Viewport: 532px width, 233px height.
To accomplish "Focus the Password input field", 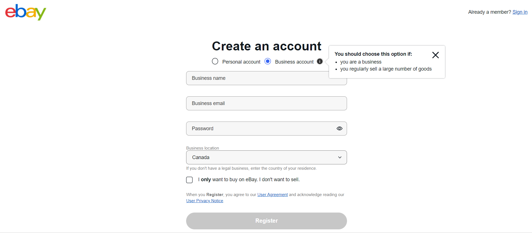I will click(x=260, y=129).
